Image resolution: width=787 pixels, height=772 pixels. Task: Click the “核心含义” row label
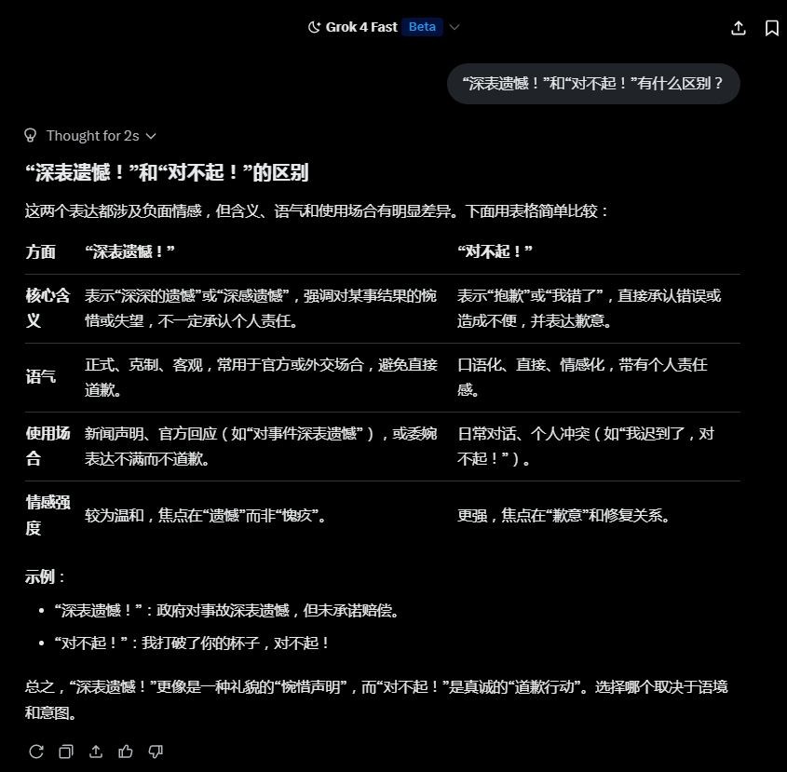pos(47,308)
